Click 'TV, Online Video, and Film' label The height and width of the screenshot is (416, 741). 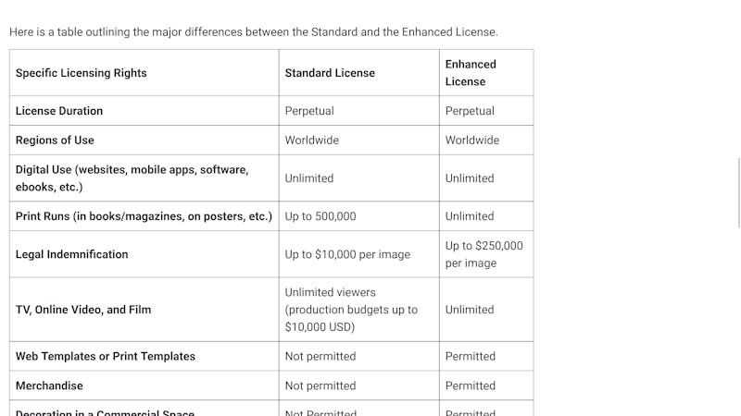coord(83,310)
